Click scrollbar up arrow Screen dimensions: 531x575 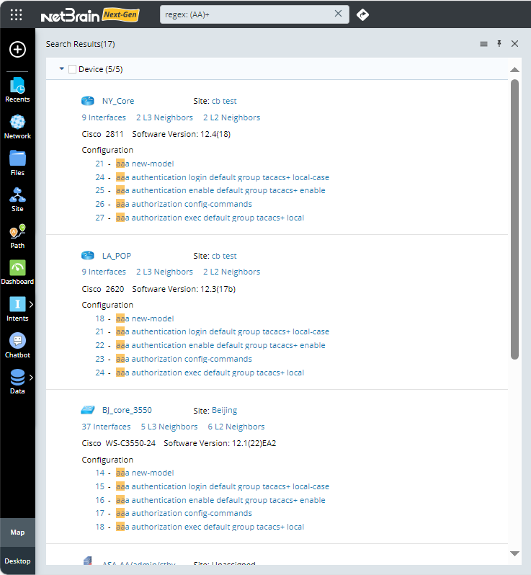[515, 70]
